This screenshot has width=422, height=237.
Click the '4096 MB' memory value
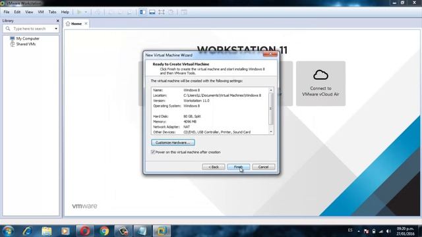(x=190, y=121)
